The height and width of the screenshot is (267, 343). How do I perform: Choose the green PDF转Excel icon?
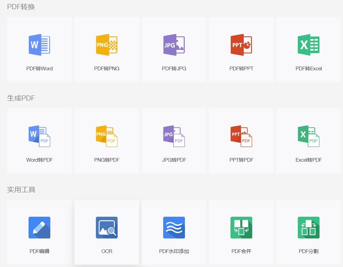coord(309,45)
